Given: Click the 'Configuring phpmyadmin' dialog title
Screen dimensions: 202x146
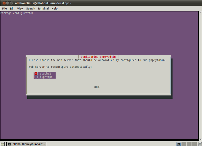Looking at the screenshot, I should click(98, 57).
